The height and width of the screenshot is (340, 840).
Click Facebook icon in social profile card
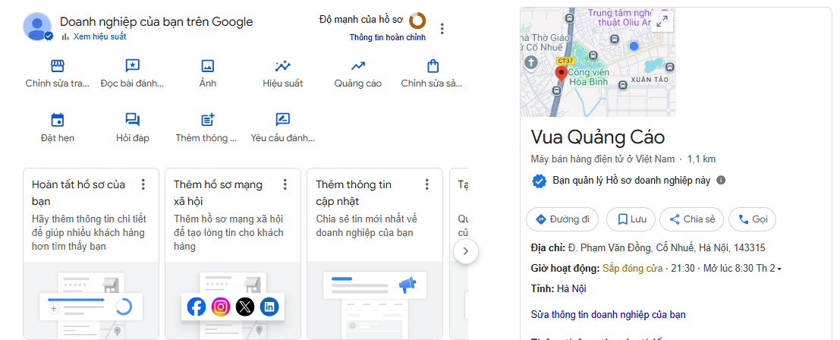(197, 307)
